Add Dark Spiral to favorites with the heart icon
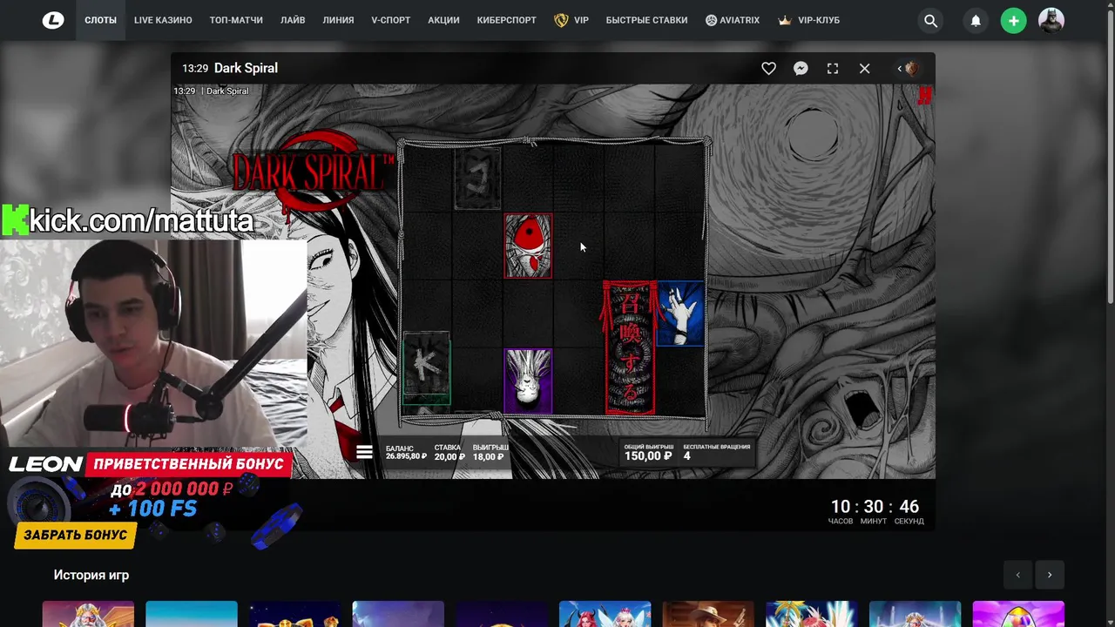 pyautogui.click(x=768, y=68)
